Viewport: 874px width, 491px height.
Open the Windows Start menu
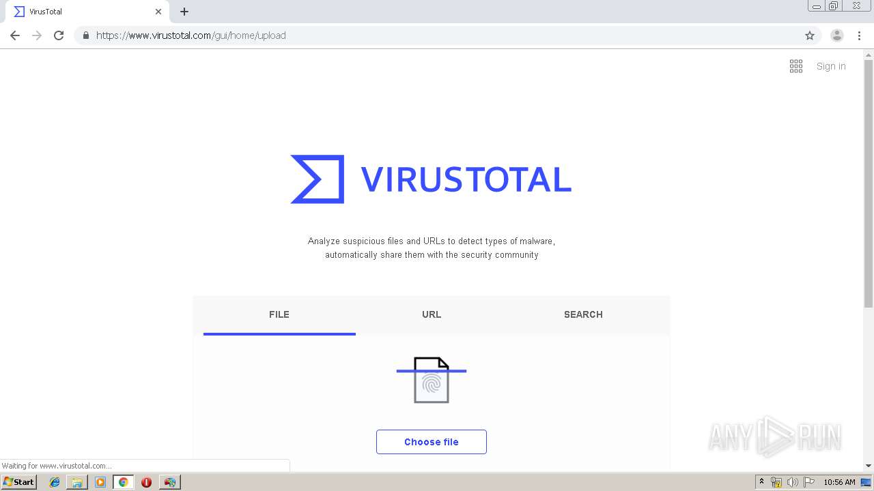(x=18, y=482)
